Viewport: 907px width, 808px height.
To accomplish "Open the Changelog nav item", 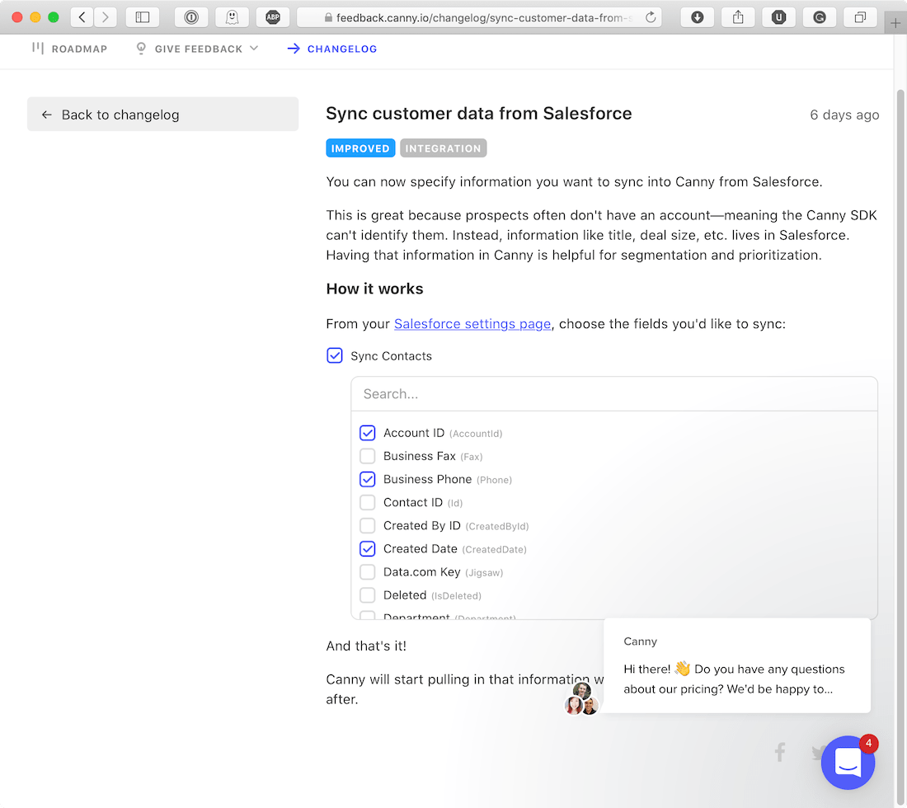I will tap(332, 49).
